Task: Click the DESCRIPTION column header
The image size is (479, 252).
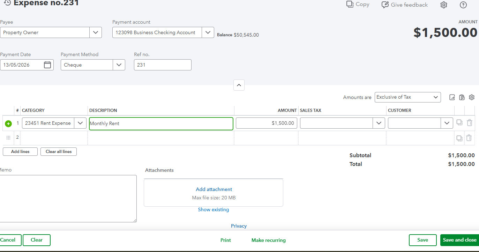Action: click(103, 110)
